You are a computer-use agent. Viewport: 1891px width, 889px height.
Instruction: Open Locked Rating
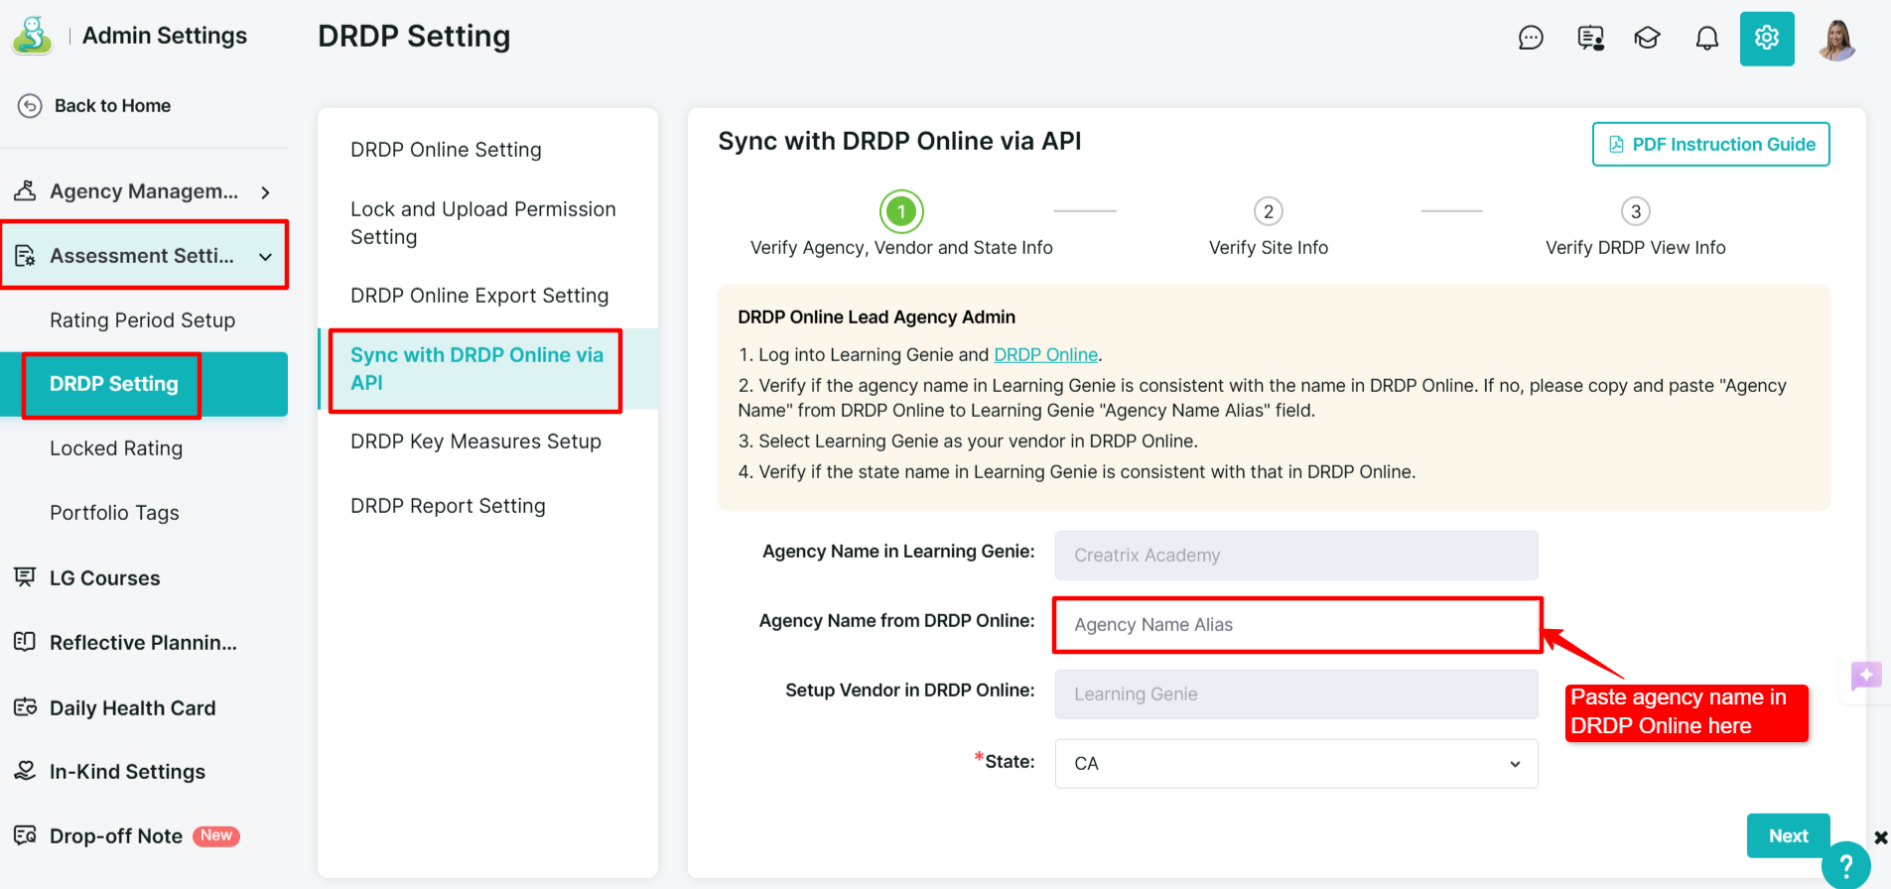116,448
